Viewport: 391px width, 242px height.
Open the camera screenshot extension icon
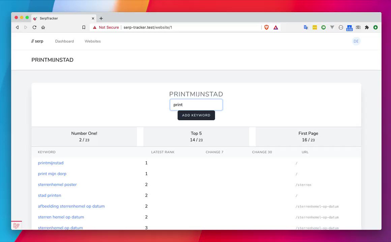[x=358, y=27]
